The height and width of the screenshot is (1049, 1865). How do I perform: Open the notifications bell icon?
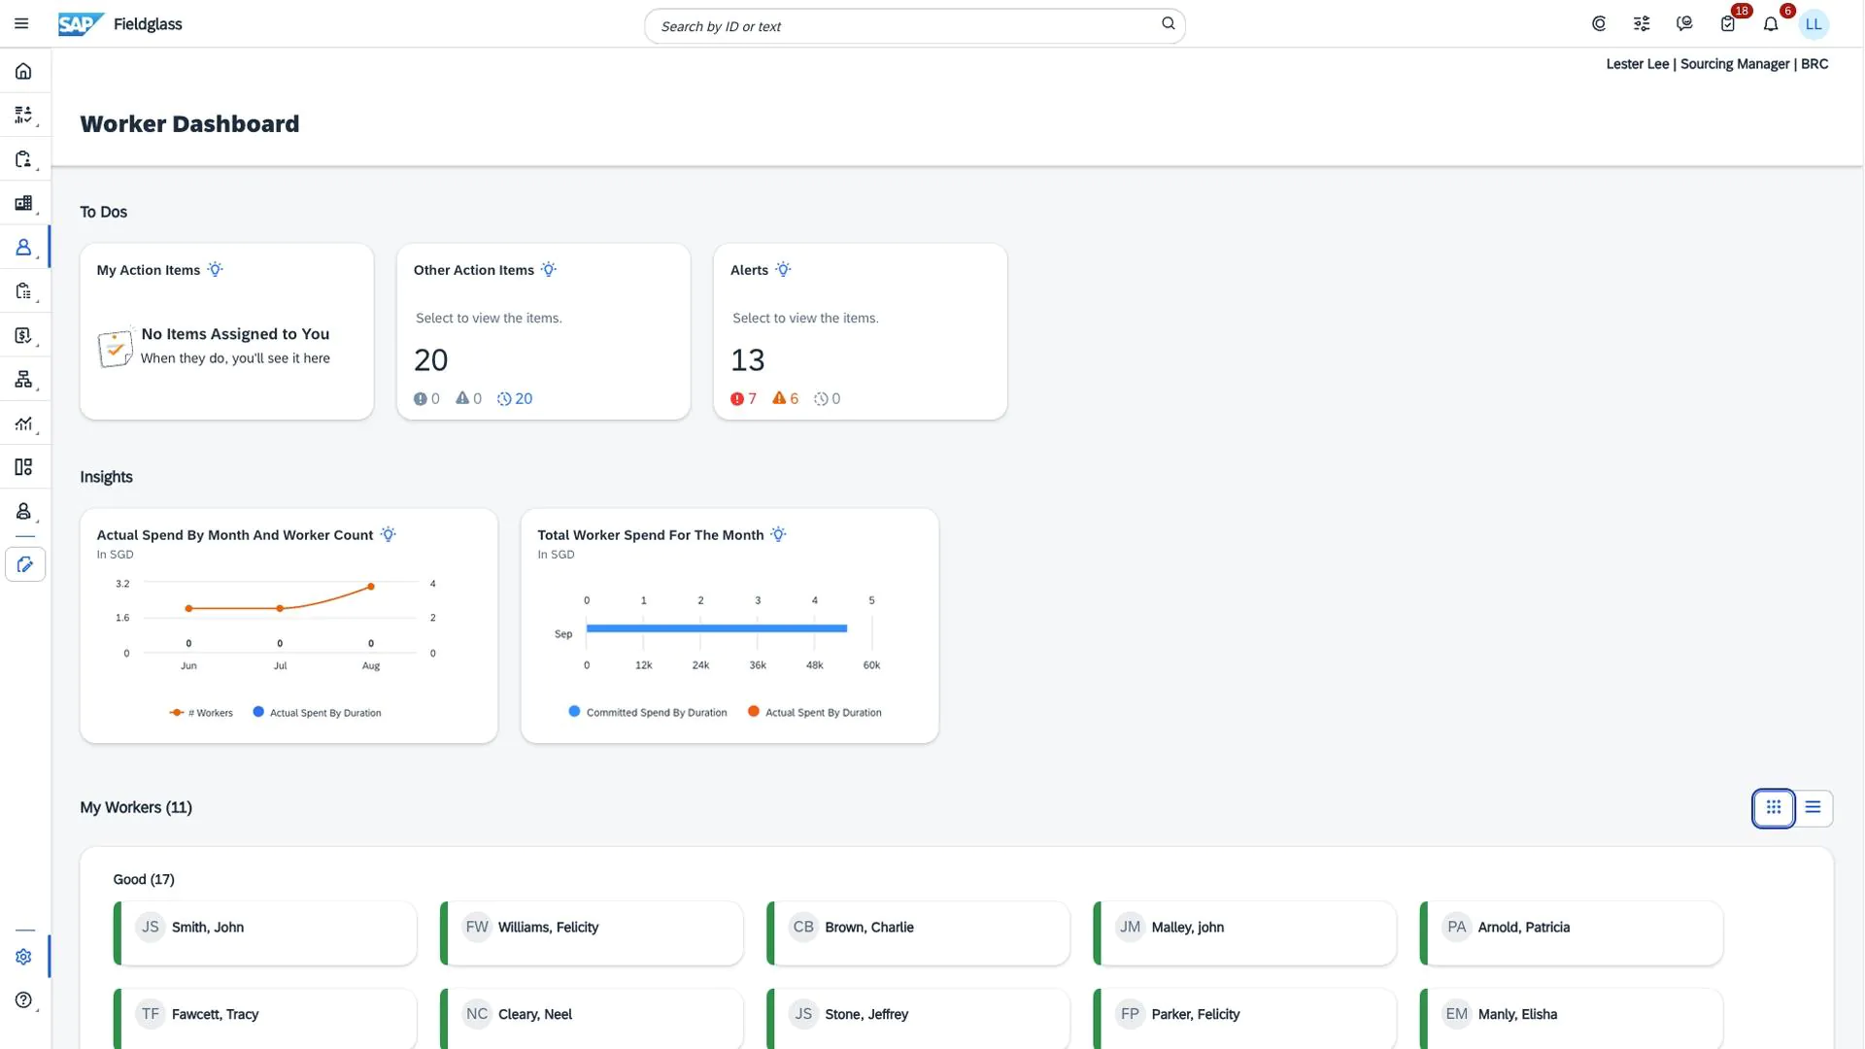coord(1770,24)
